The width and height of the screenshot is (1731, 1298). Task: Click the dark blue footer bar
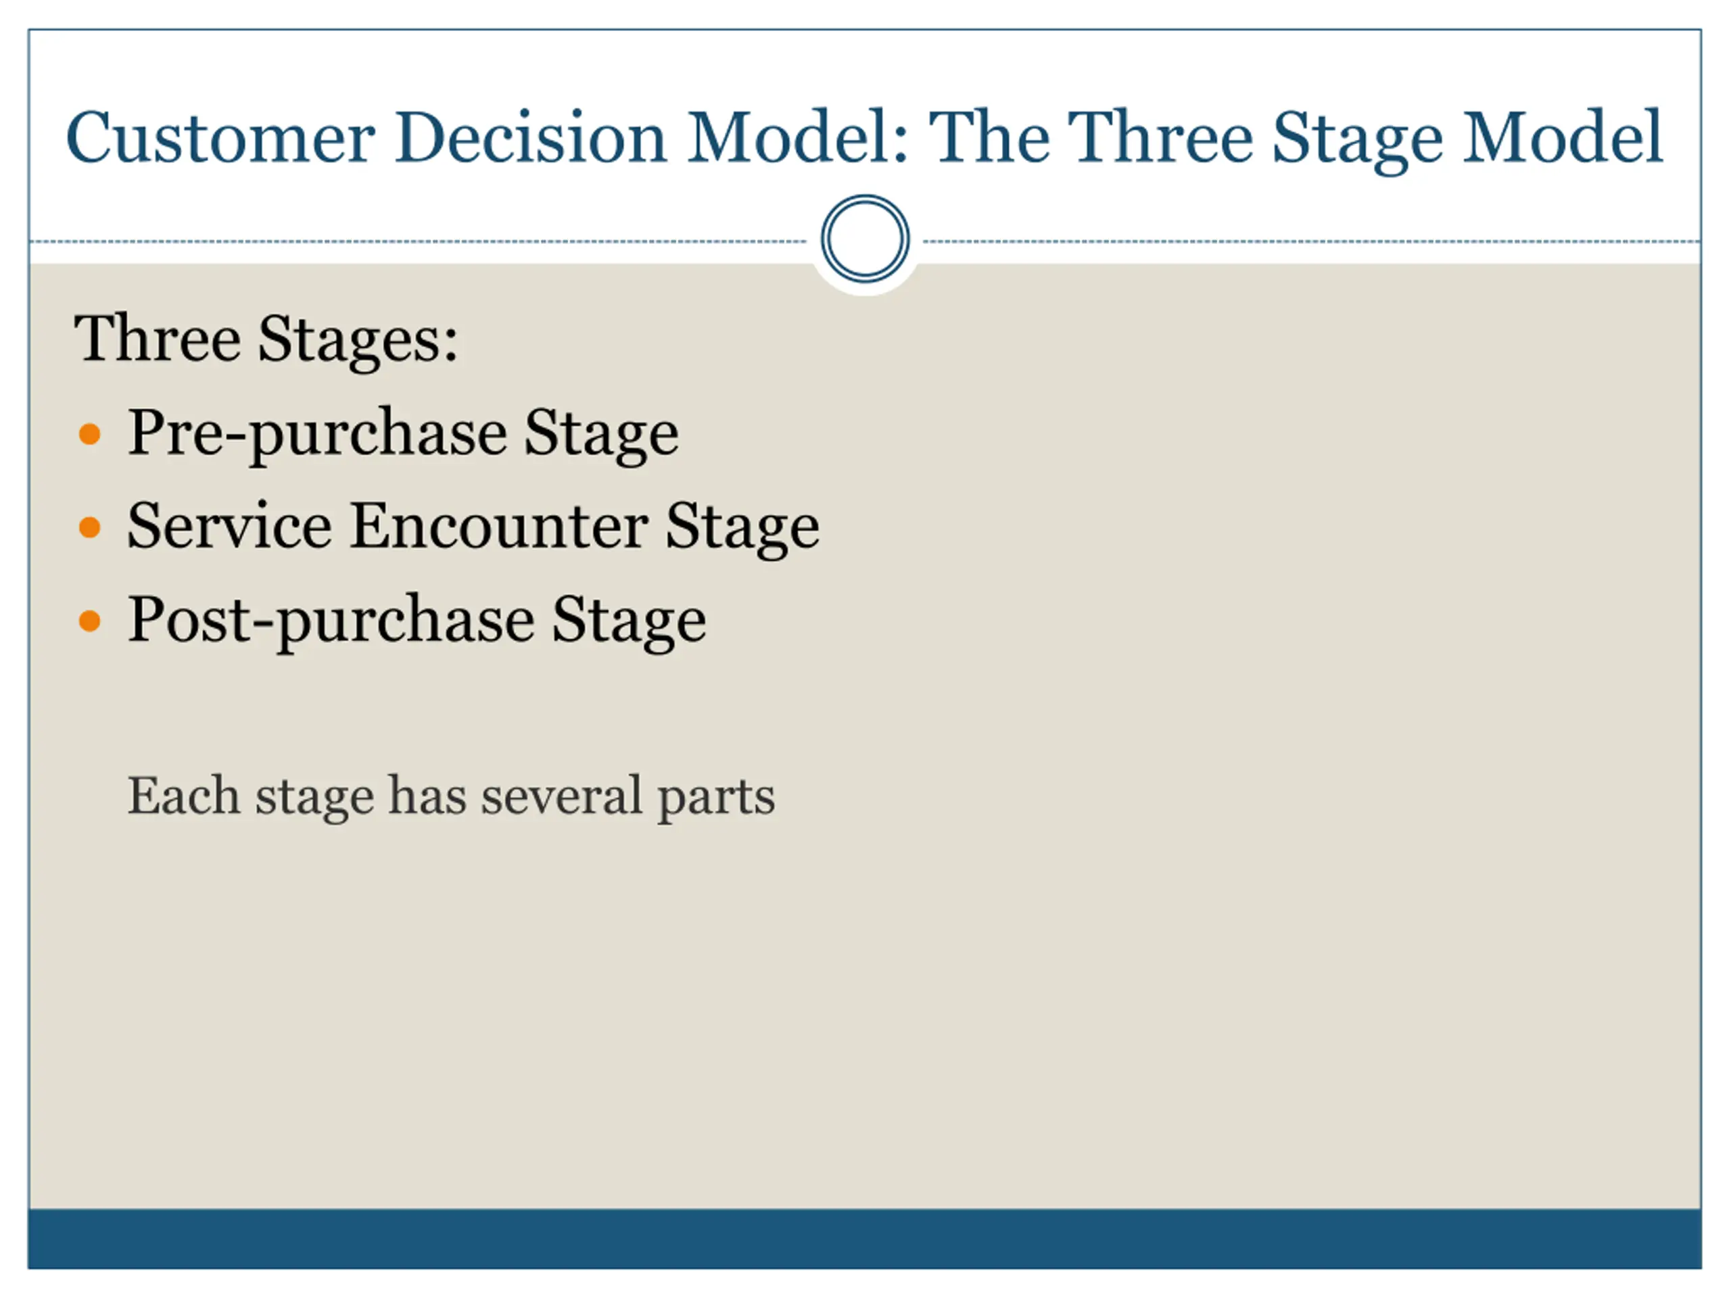pyautogui.click(x=865, y=1239)
